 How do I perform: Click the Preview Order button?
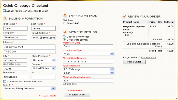pos(77,95)
